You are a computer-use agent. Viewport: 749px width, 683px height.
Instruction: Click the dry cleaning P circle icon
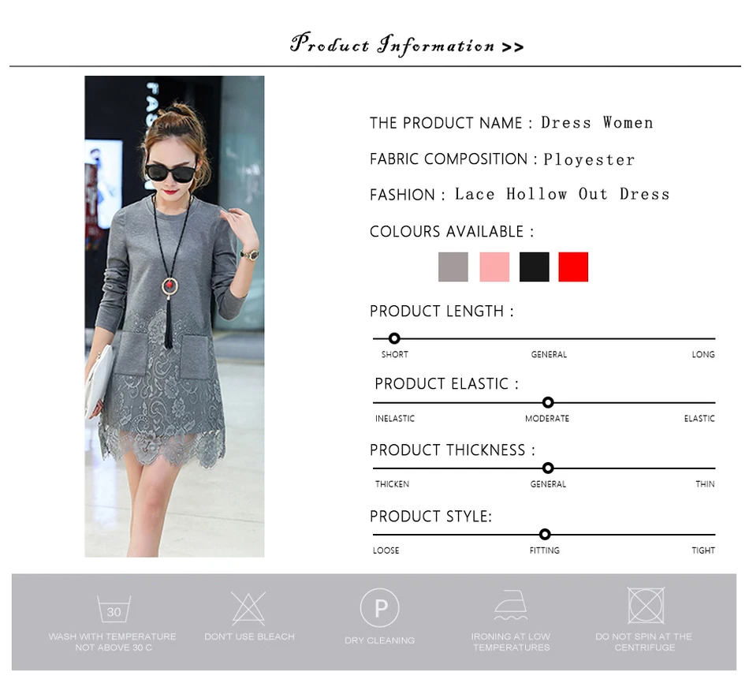click(380, 608)
